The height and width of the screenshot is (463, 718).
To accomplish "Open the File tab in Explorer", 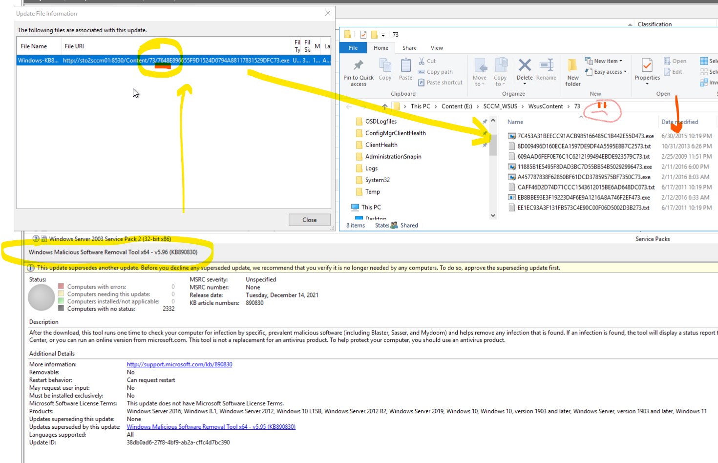I will pos(353,48).
